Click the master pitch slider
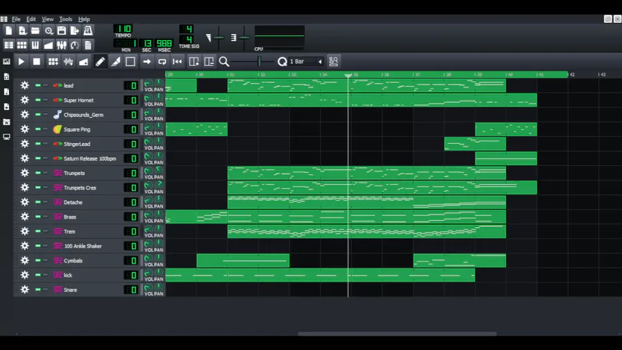The height and width of the screenshot is (350, 622). (244, 38)
